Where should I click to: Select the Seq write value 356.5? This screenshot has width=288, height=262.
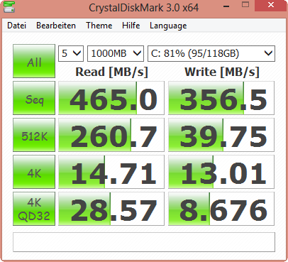coord(221,98)
